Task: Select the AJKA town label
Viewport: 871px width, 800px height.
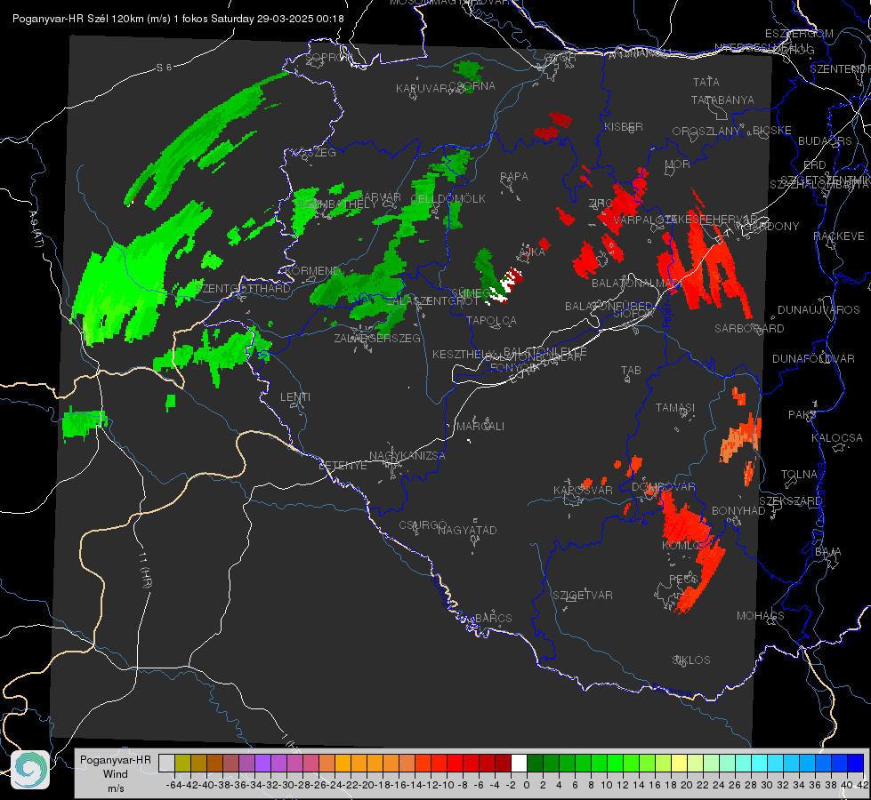Action: [532, 252]
